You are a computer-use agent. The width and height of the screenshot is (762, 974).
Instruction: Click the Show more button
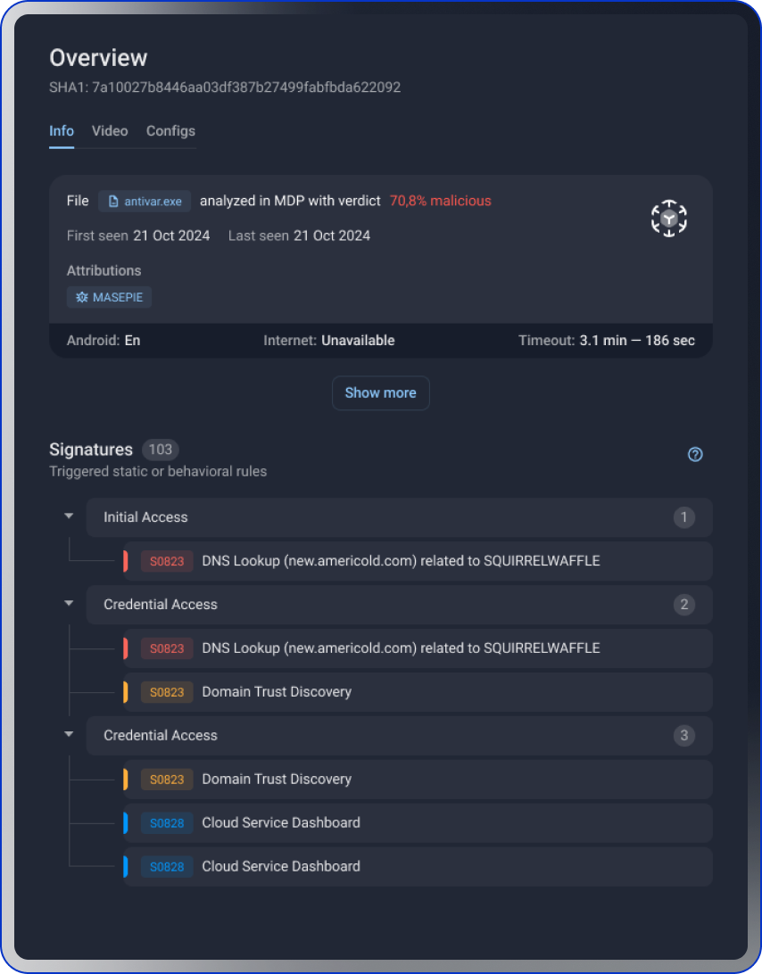[x=380, y=392]
